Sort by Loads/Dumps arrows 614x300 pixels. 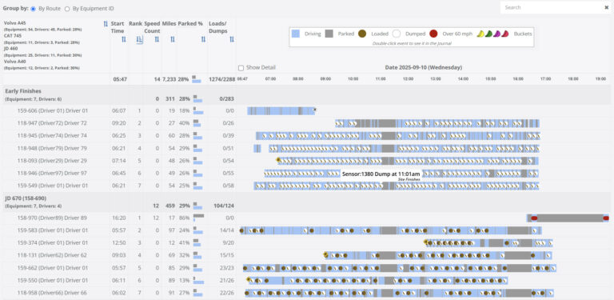[231, 39]
